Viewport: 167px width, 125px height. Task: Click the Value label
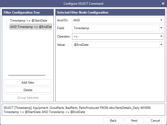61,45
